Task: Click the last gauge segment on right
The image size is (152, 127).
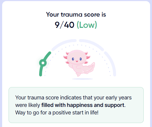Action: coord(111,64)
